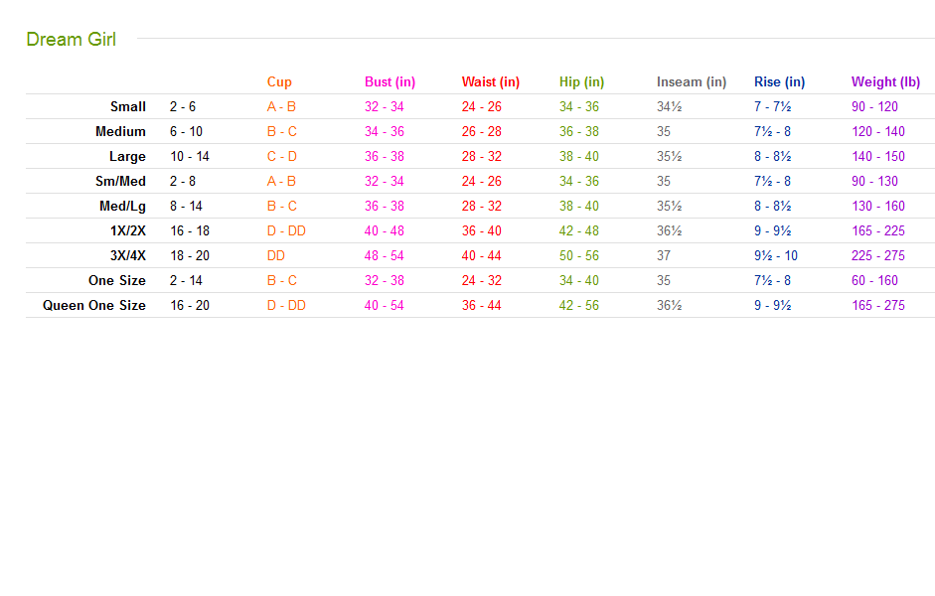The height and width of the screenshot is (596, 935).
Task: Click rise 8 - 8½ in Large row
Action: [x=773, y=157]
